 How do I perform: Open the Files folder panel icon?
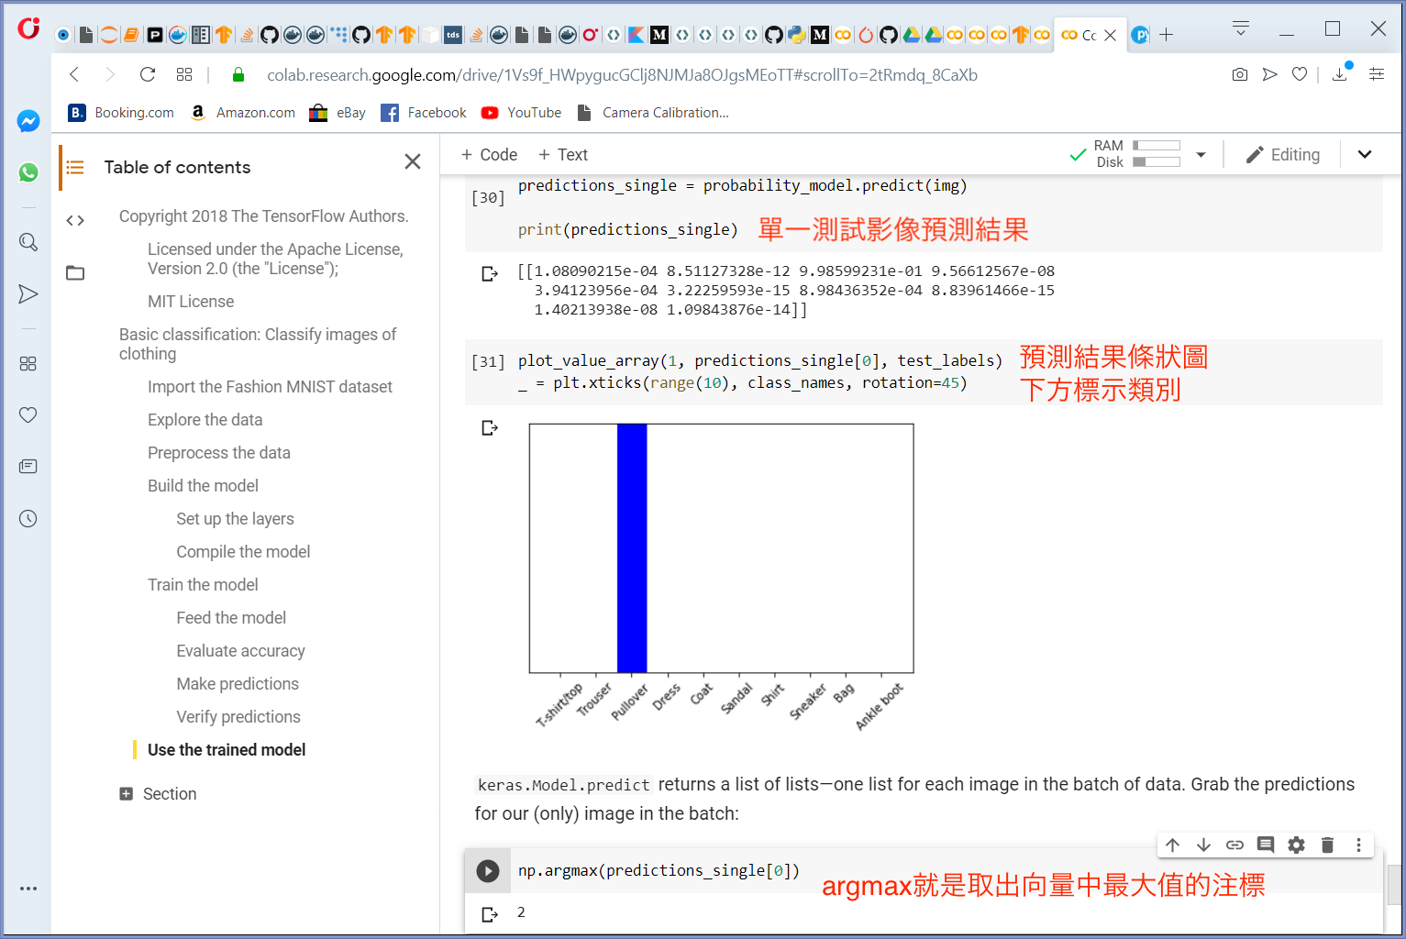75,273
